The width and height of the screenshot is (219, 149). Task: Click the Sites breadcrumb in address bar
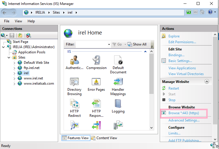(56, 12)
